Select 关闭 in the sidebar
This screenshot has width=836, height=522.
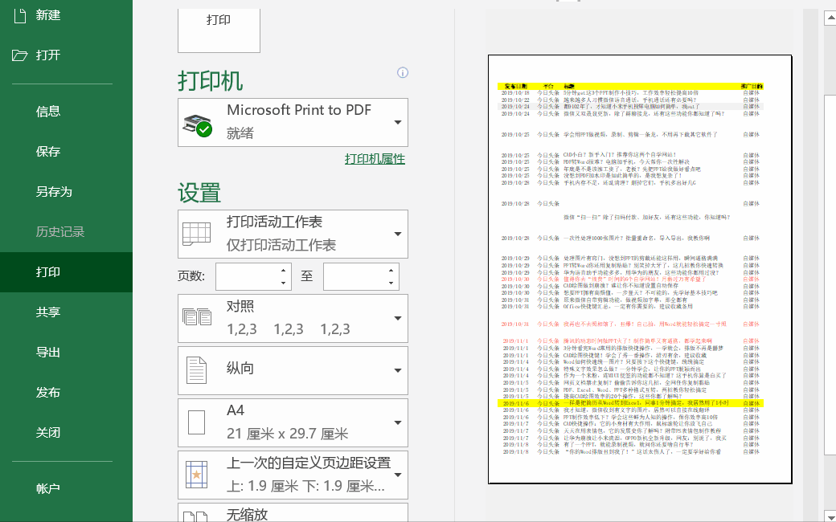pyautogui.click(x=66, y=433)
